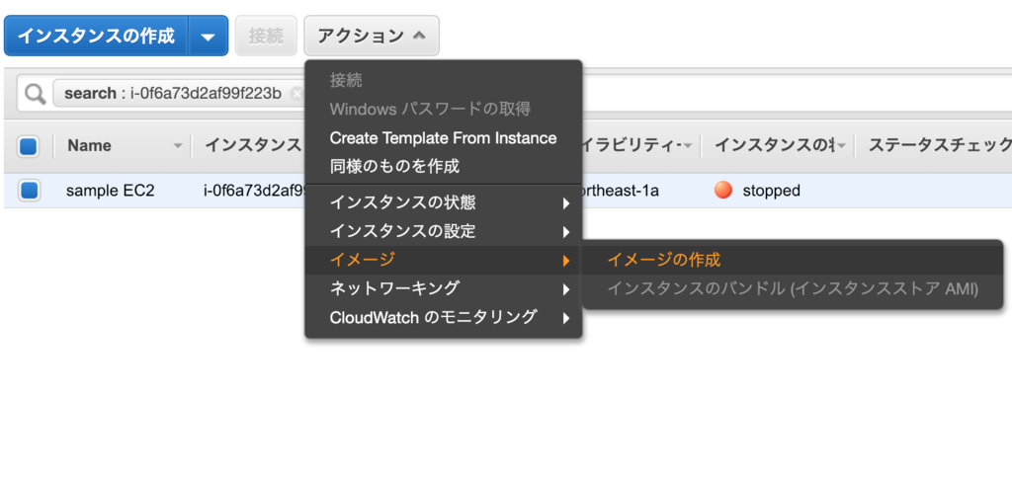Click the red stopped status indicator
This screenshot has height=478, width=1012.
723,191
